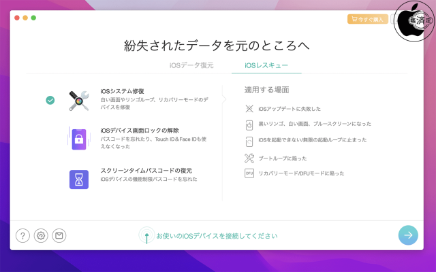Select the iOSレスキュー tab

tap(266, 65)
